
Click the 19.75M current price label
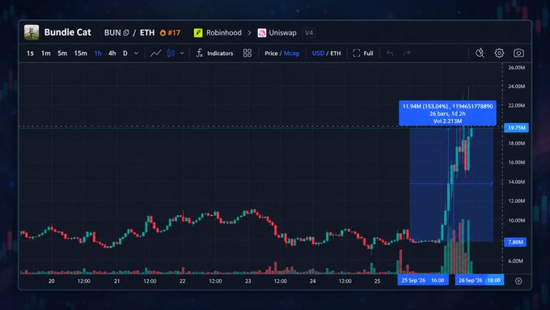(x=516, y=127)
